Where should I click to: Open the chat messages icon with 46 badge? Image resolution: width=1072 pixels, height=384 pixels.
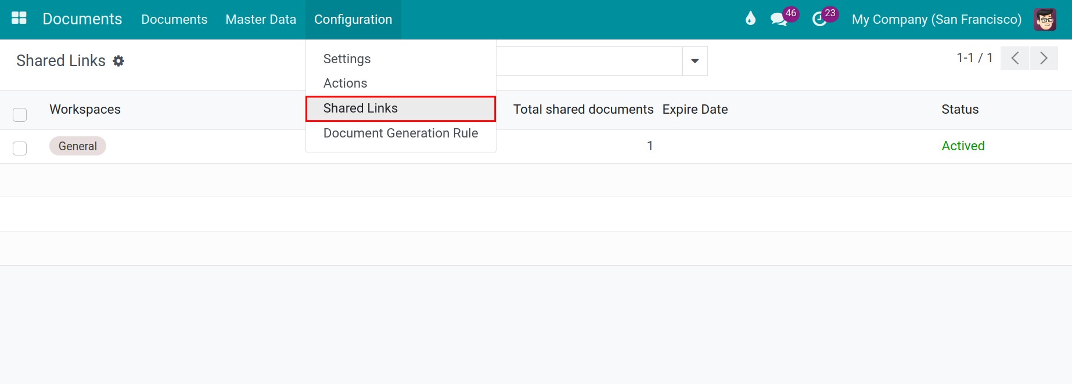coord(778,19)
